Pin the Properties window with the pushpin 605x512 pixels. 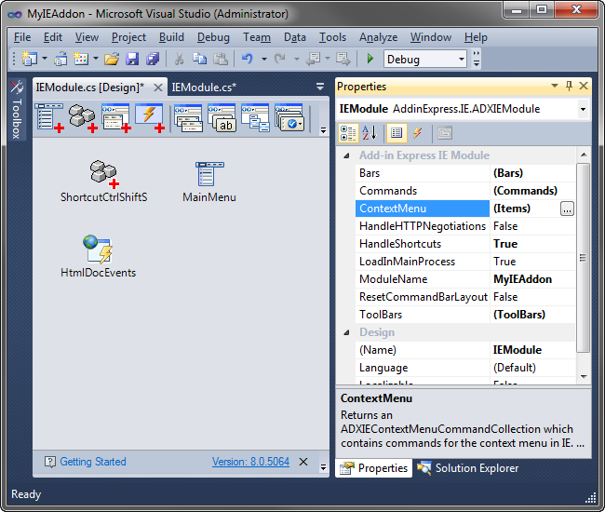click(x=569, y=86)
